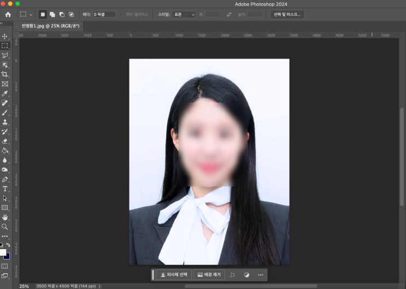This screenshot has width=406, height=289.
Task: Select the Move tool
Action: (5, 36)
